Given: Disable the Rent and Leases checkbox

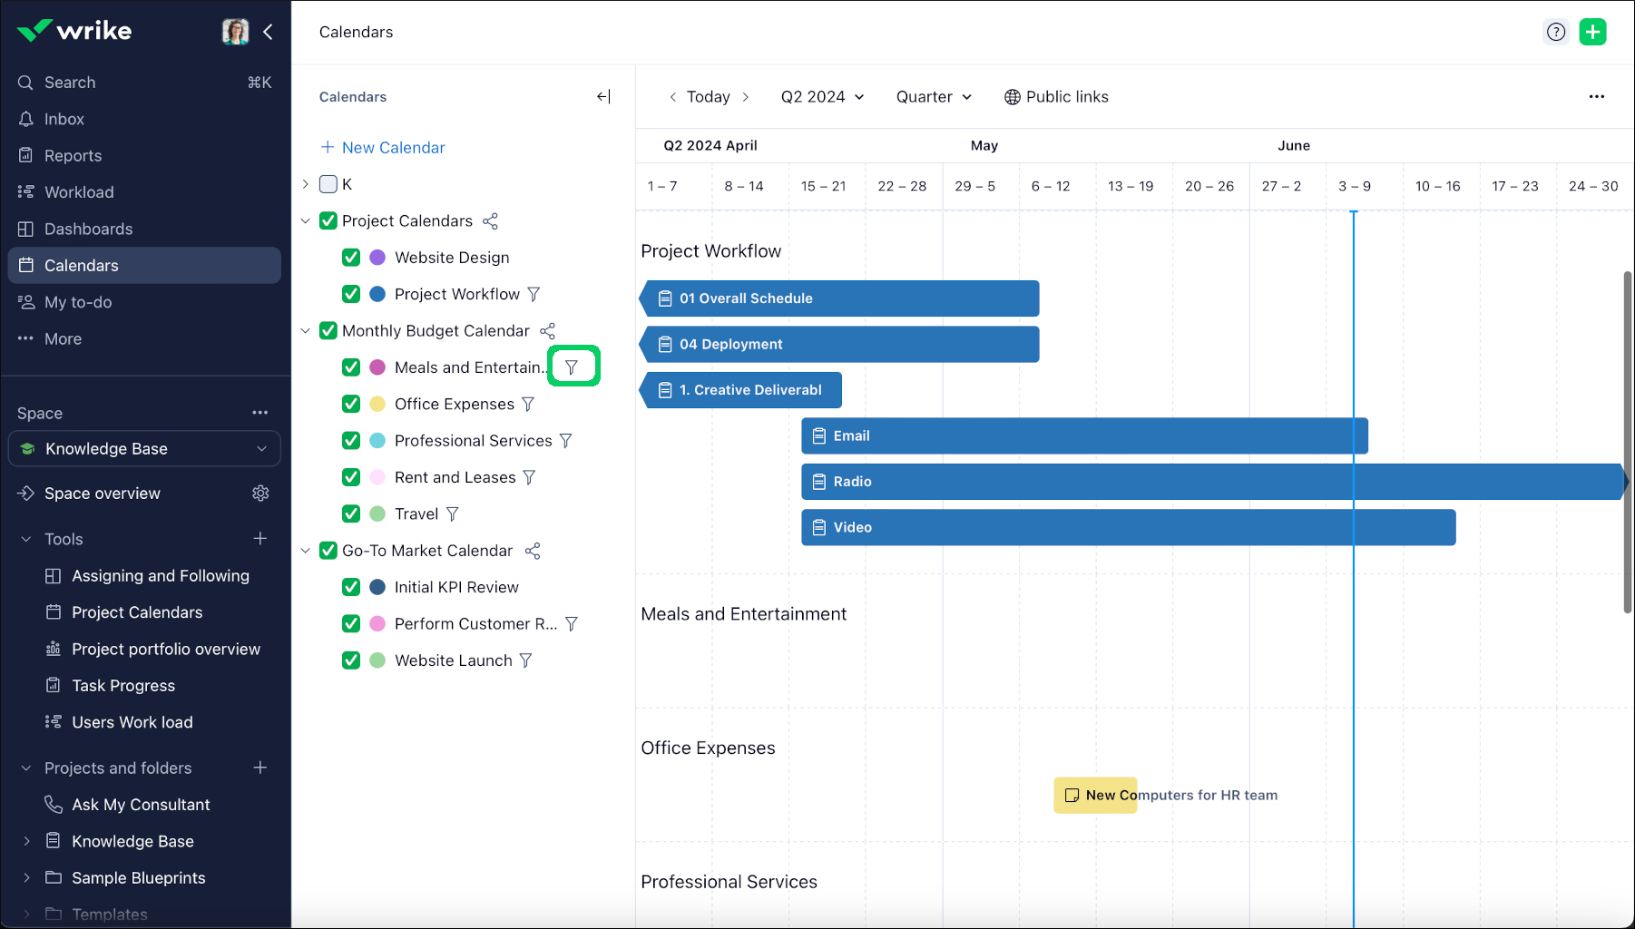Looking at the screenshot, I should 351,477.
